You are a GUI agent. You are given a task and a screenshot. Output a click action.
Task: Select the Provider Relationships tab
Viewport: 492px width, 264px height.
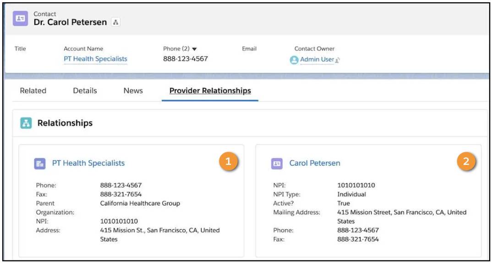210,91
